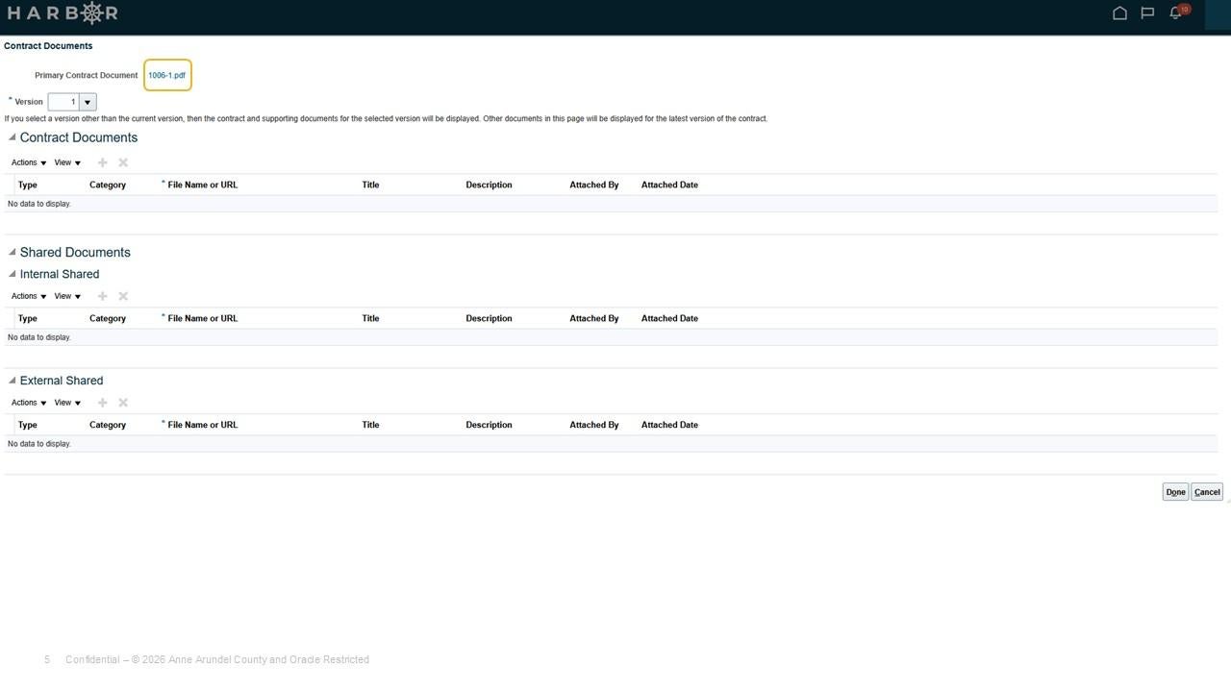Click the Cancel button
The width and height of the screenshot is (1231, 692).
pyautogui.click(x=1207, y=492)
